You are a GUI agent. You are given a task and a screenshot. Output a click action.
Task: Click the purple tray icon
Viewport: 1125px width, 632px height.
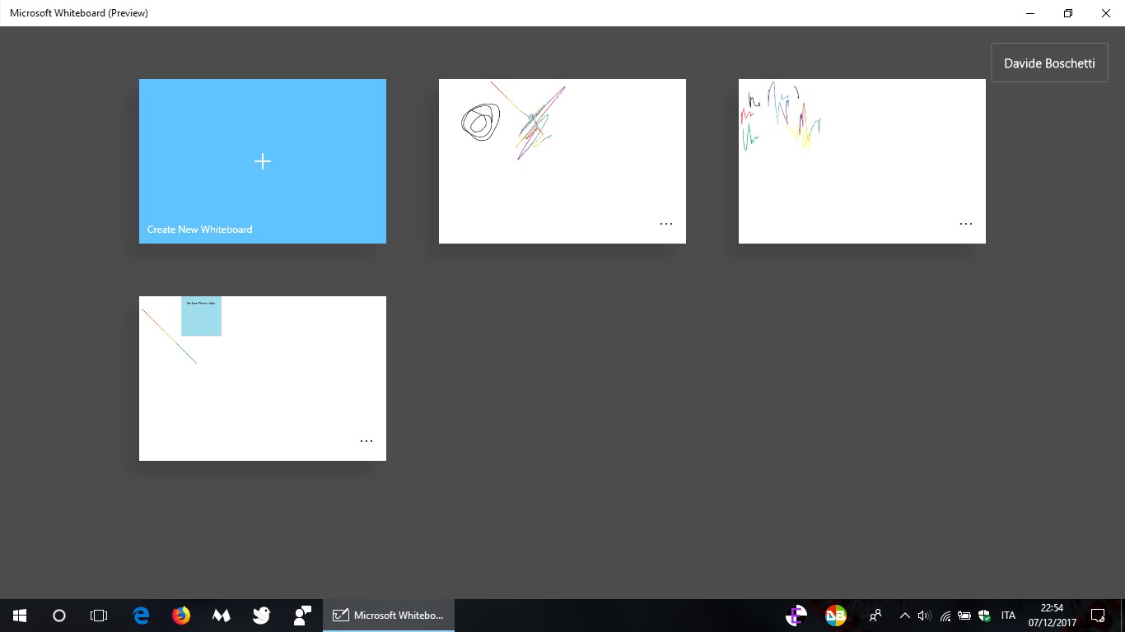(796, 615)
